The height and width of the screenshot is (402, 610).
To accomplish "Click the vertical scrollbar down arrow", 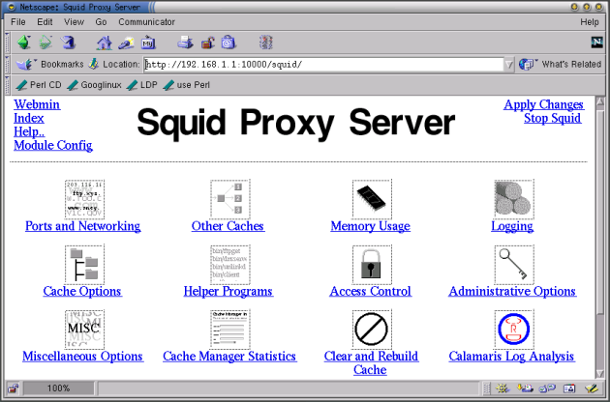I will [x=600, y=373].
